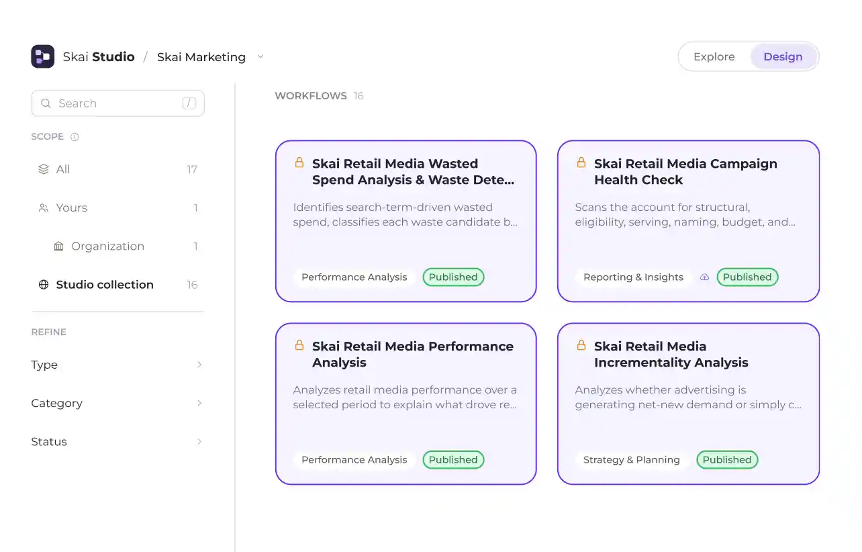Click Published badge on Performance Analysis card
Screen dimensions: 862x552
pos(453,460)
